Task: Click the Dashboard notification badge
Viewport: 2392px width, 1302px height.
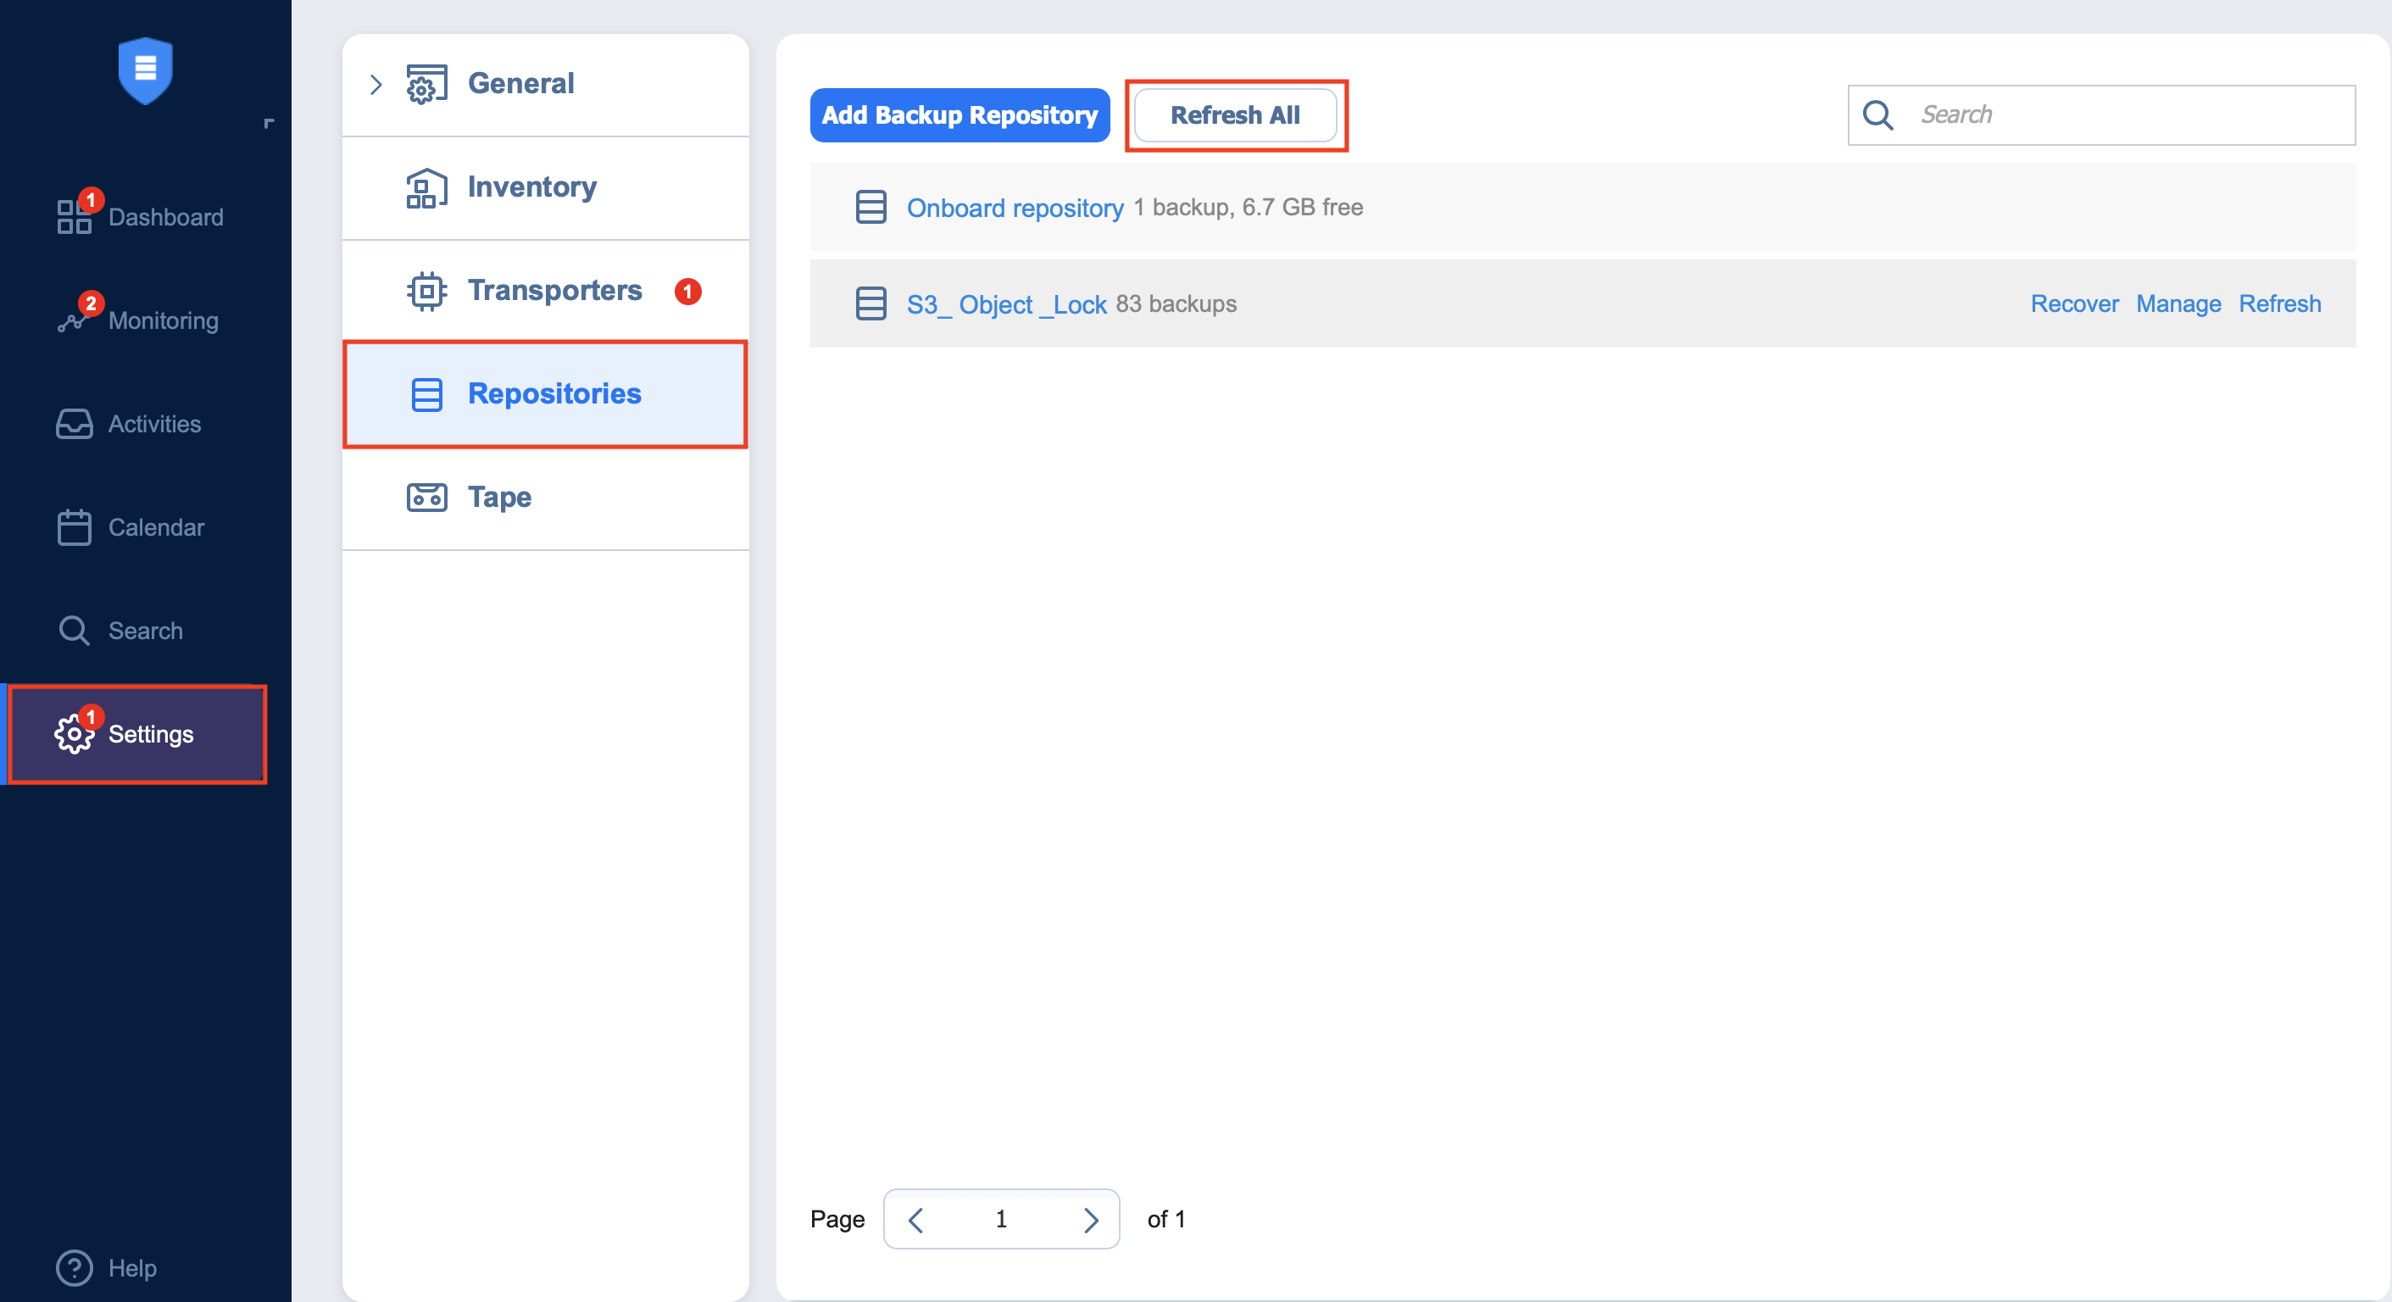Action: (x=91, y=200)
